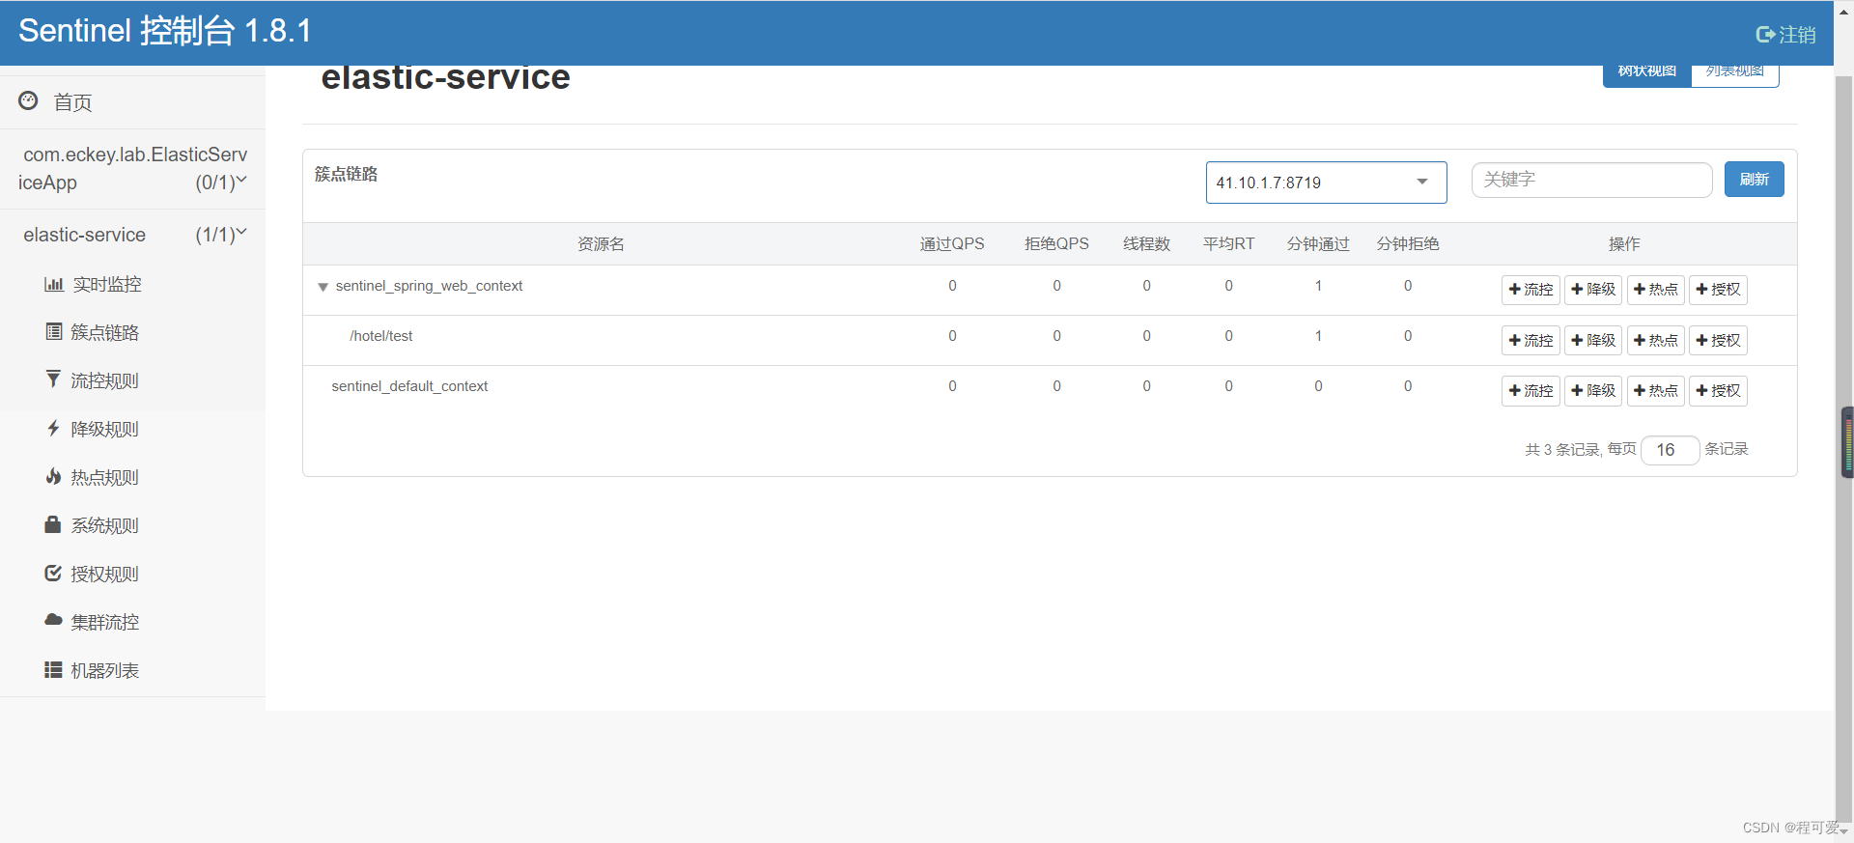The height and width of the screenshot is (843, 1854).
Task: Click the scrollbar down arrow at bottom
Action: point(1843,831)
